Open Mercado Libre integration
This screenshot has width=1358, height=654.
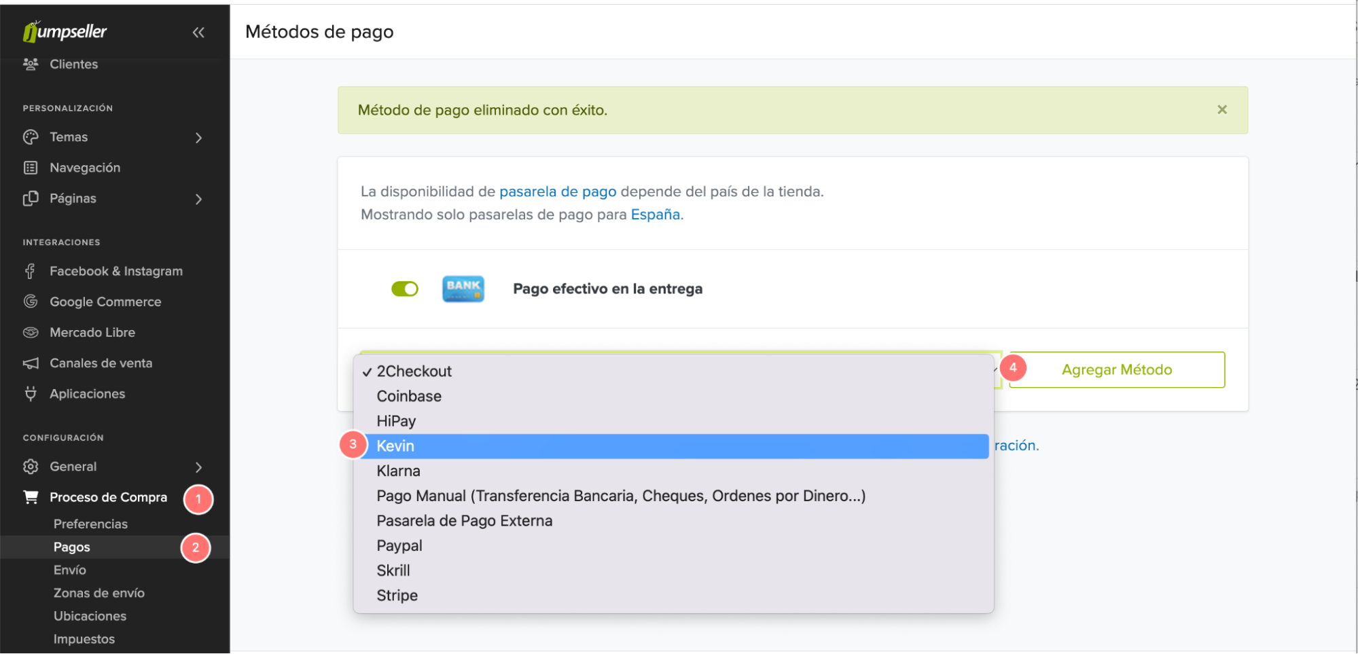(x=92, y=332)
